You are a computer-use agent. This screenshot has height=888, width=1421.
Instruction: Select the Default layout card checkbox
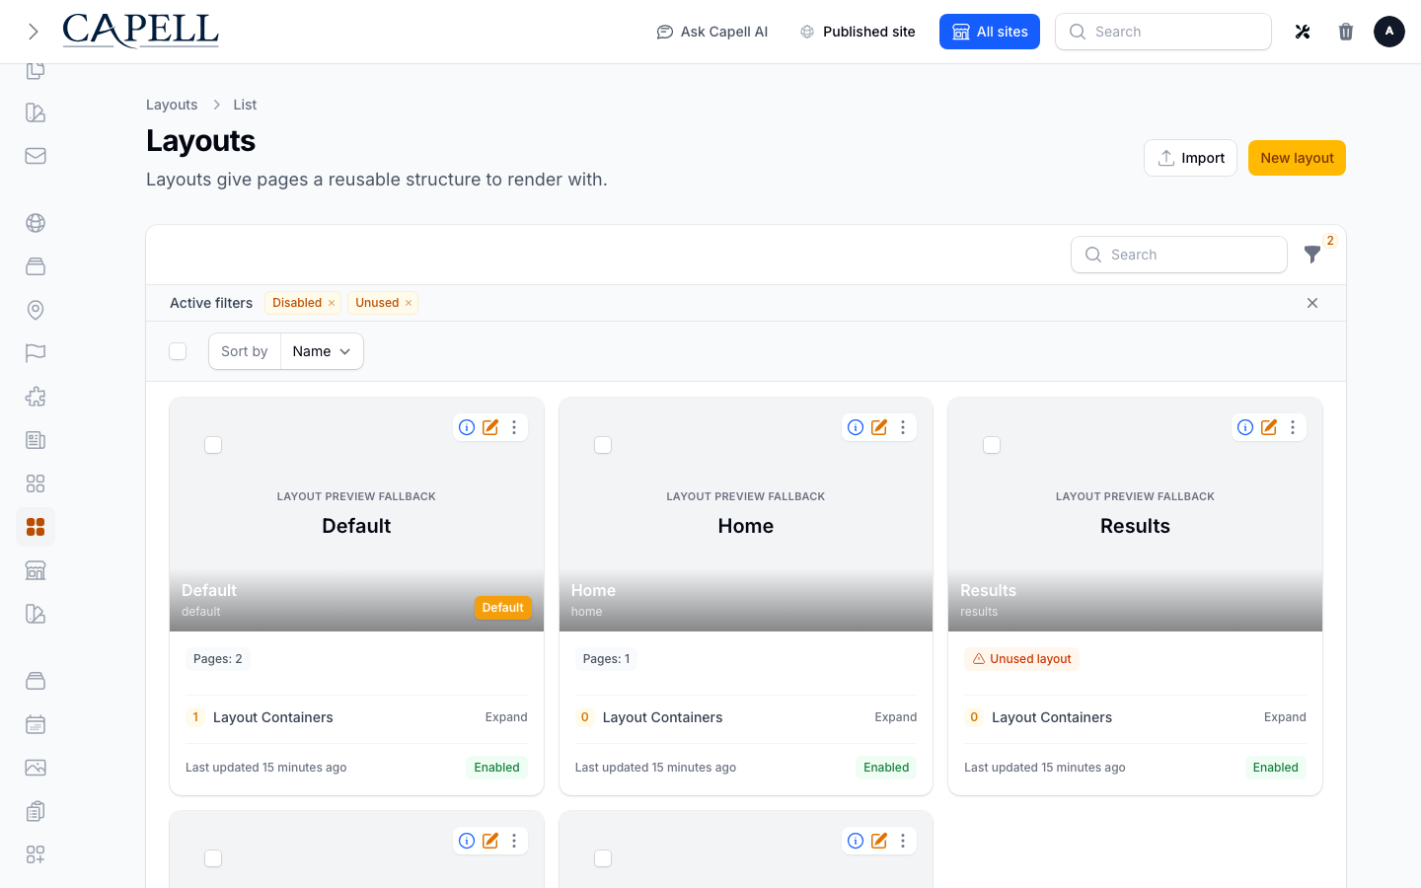[x=213, y=445]
